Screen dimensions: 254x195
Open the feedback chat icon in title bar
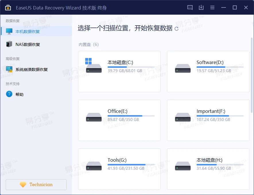[190, 7]
